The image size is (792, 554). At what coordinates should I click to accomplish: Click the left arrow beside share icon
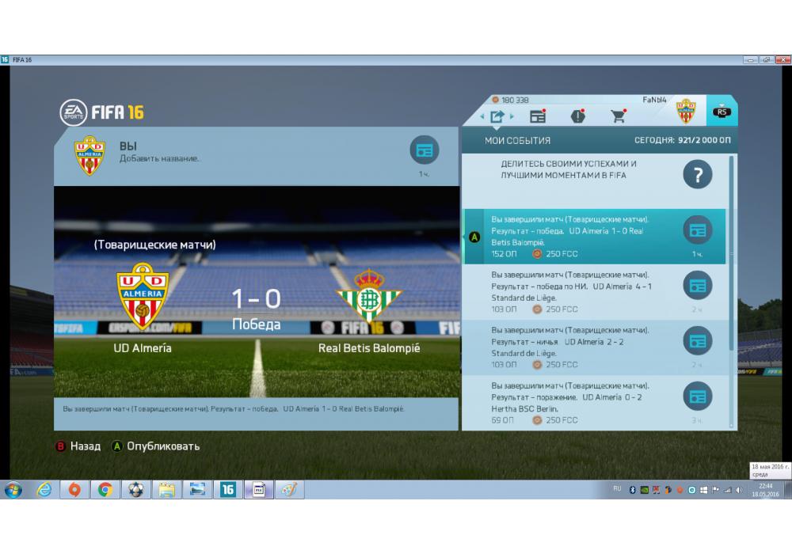pos(482,116)
